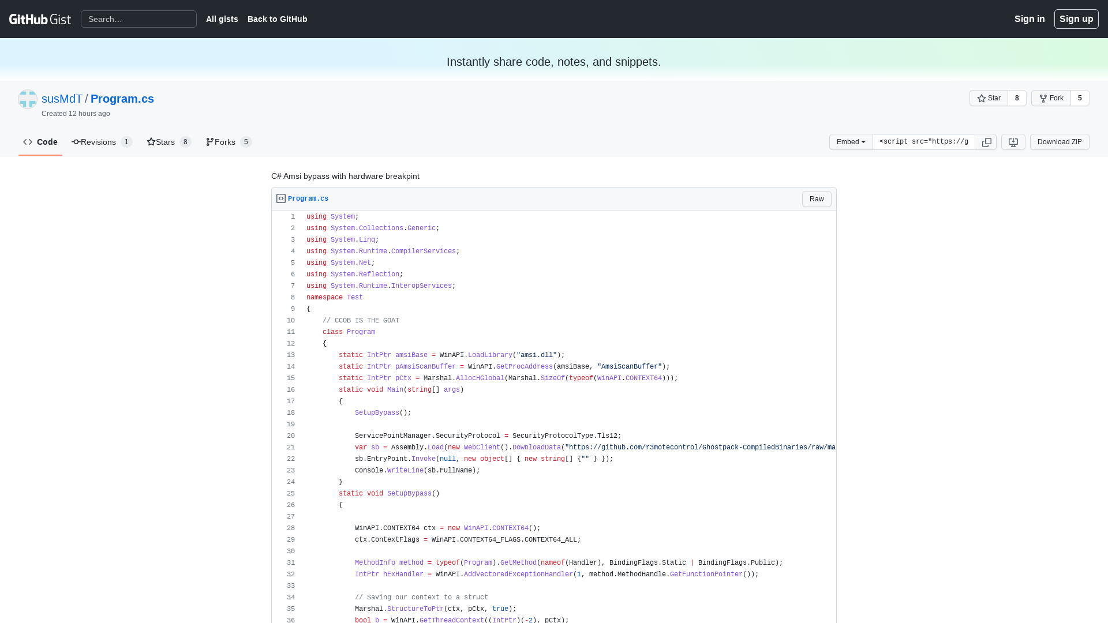Focus the Search gists input field
The width and height of the screenshot is (1108, 623).
[138, 19]
